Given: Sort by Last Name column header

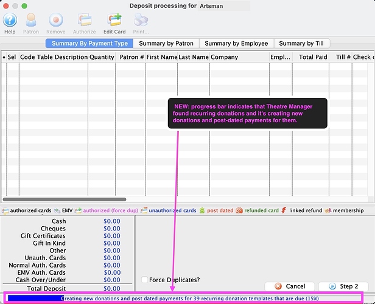Looking at the screenshot, I should pyautogui.click(x=194, y=57).
